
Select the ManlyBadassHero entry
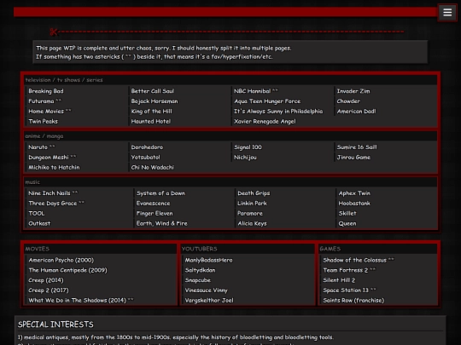(209, 260)
